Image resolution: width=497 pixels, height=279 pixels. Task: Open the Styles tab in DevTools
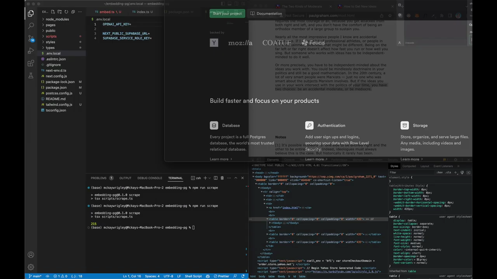[394, 166]
